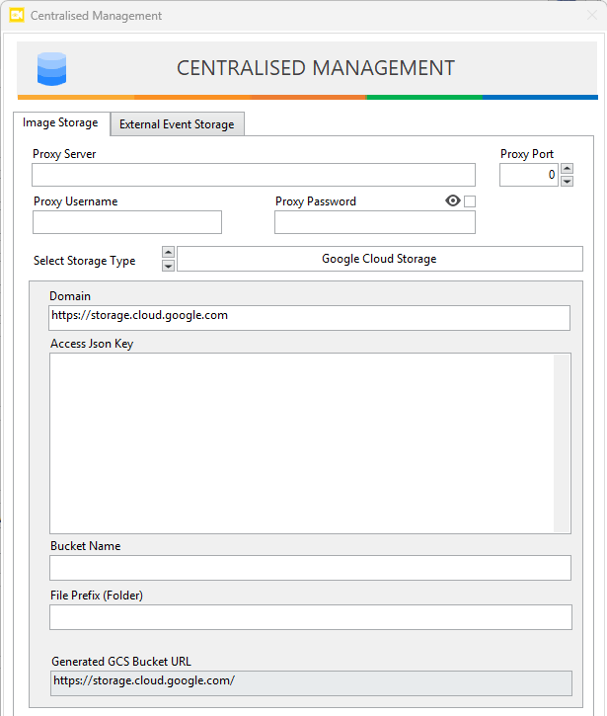Image resolution: width=607 pixels, height=716 pixels.
Task: Select next storage type with down arrow
Action: 168,265
